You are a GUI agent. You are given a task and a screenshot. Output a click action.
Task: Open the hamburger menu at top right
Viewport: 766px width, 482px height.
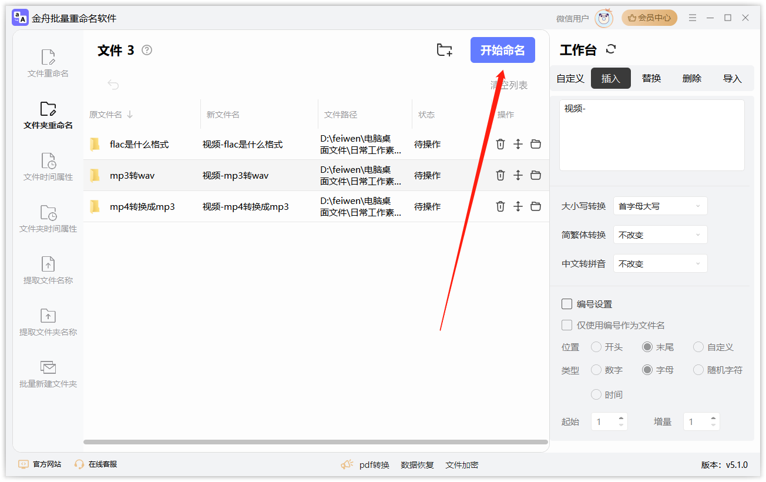tap(693, 18)
